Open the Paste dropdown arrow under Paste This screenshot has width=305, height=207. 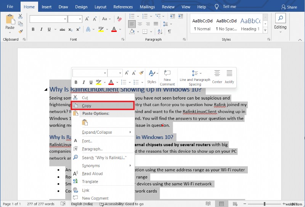pos(10,32)
